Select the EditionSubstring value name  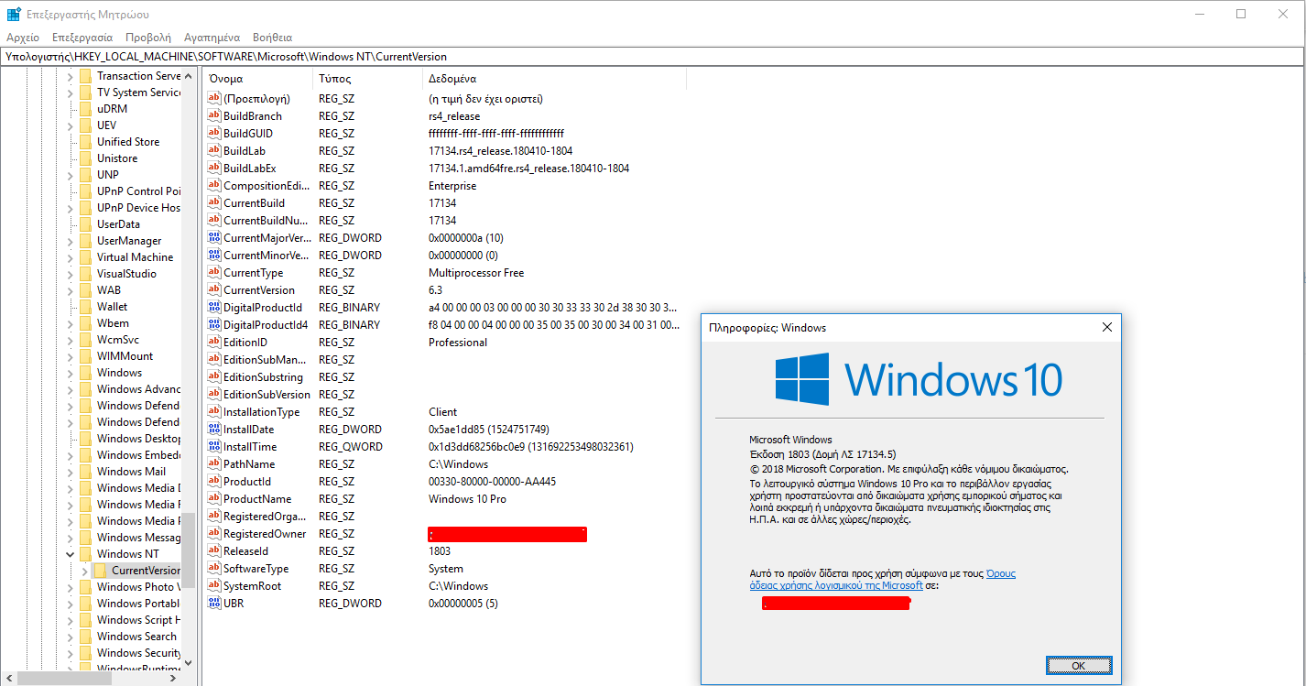click(x=263, y=377)
